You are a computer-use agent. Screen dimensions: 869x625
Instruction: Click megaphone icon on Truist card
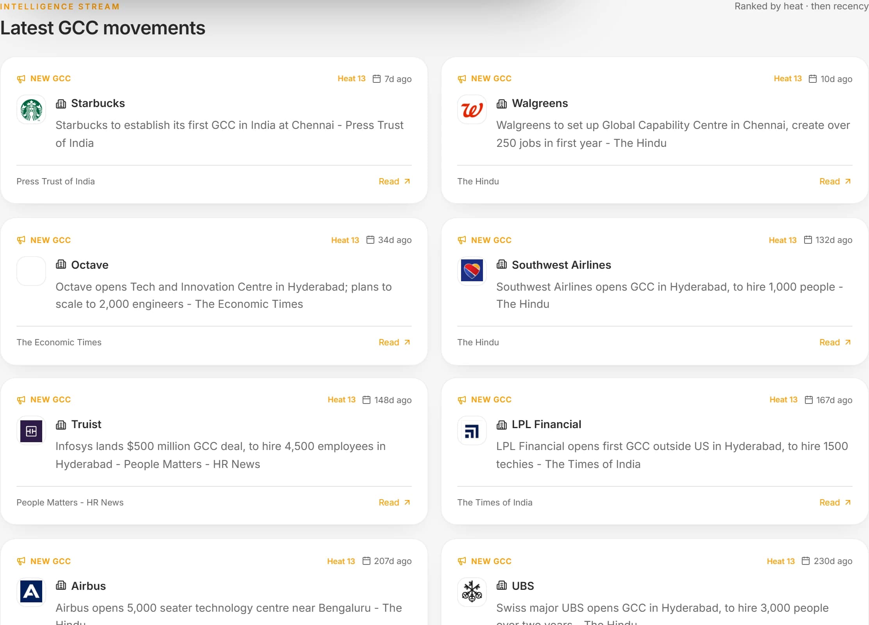(21, 400)
